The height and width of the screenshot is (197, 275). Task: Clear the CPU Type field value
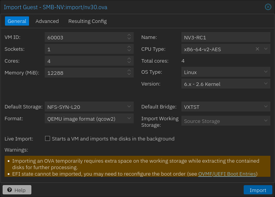coord(257,49)
